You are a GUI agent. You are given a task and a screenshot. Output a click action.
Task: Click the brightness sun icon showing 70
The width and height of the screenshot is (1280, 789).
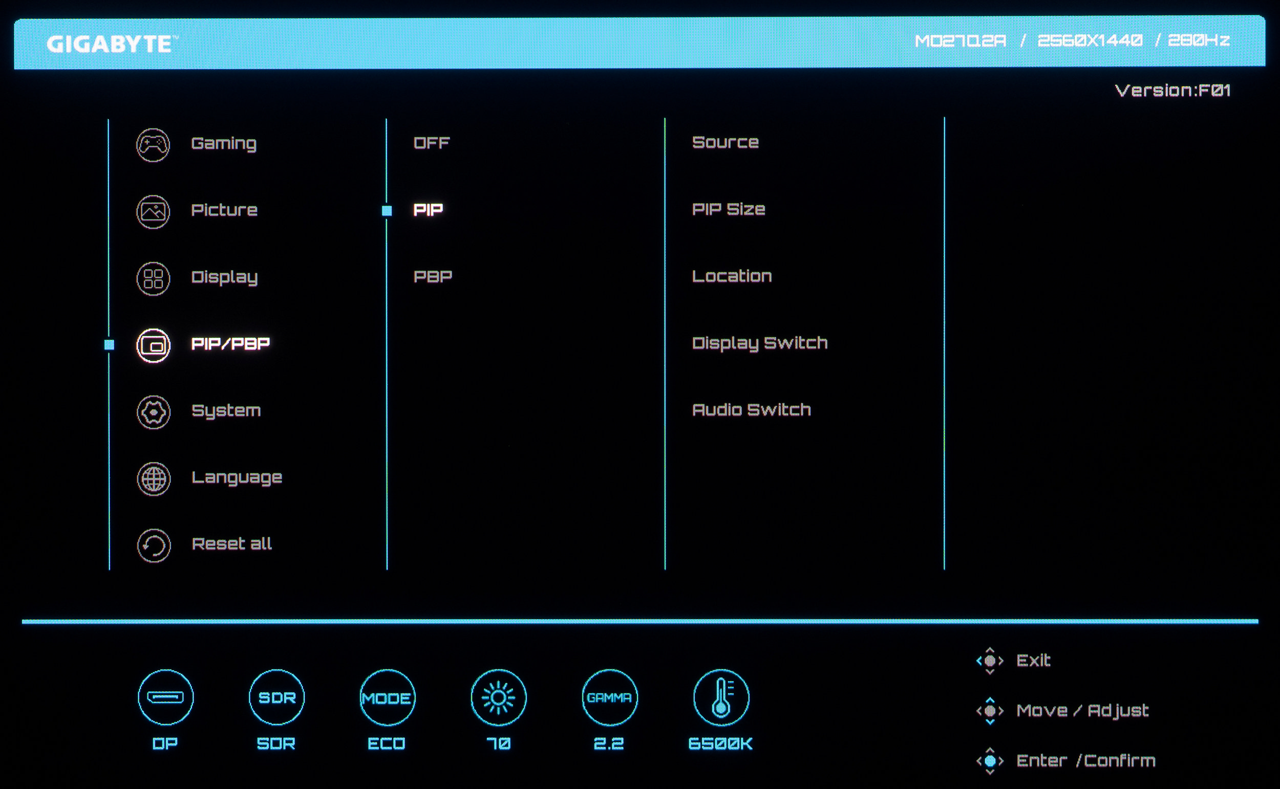click(499, 698)
